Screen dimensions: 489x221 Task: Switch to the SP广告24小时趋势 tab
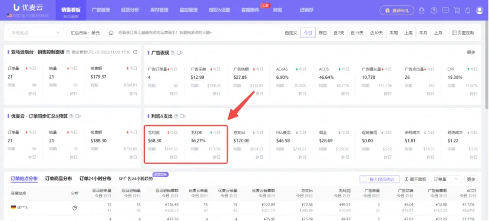tap(136, 179)
